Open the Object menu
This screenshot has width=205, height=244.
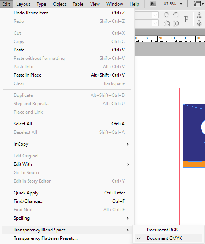(x=59, y=4)
